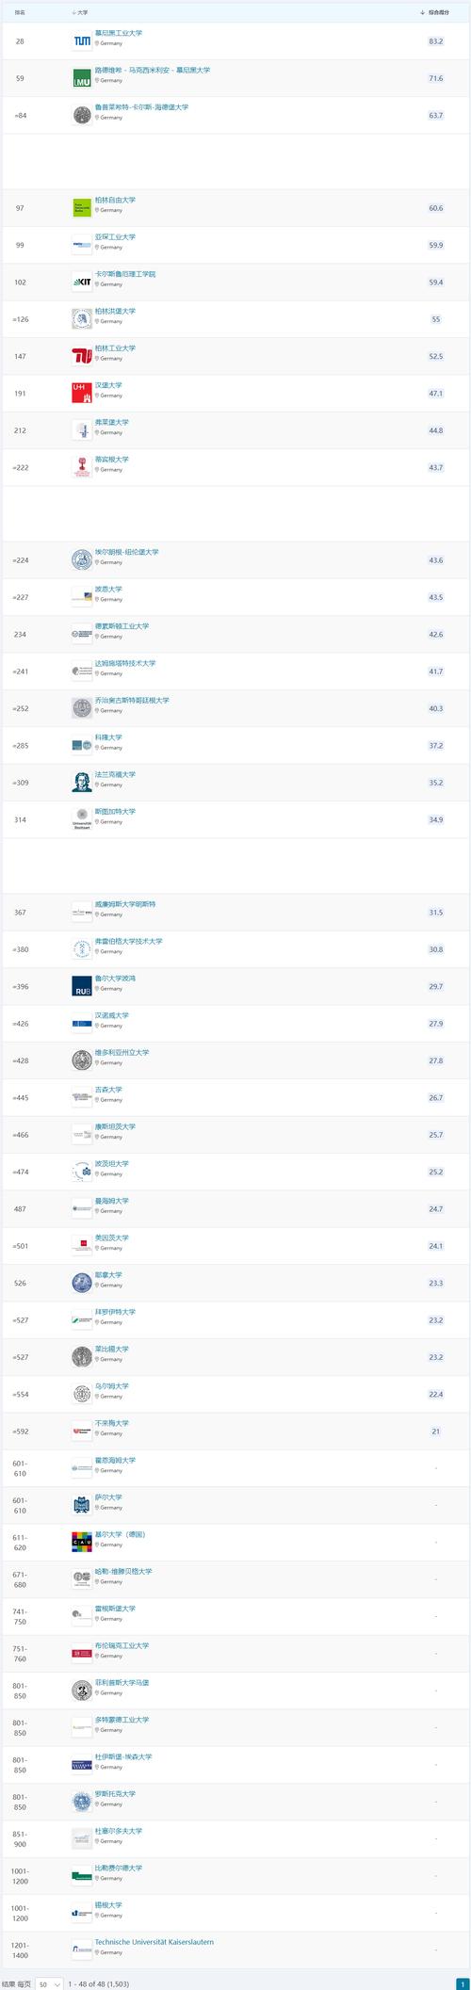Click the KIT logo icon
This screenshot has height=1990, width=471.
(82, 282)
